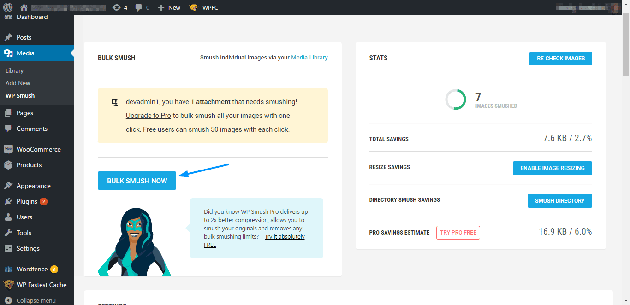Click the WPFC text in admin bar
This screenshot has height=305, width=630.
(x=210, y=7)
